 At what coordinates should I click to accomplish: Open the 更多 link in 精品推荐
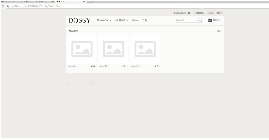tap(219, 31)
